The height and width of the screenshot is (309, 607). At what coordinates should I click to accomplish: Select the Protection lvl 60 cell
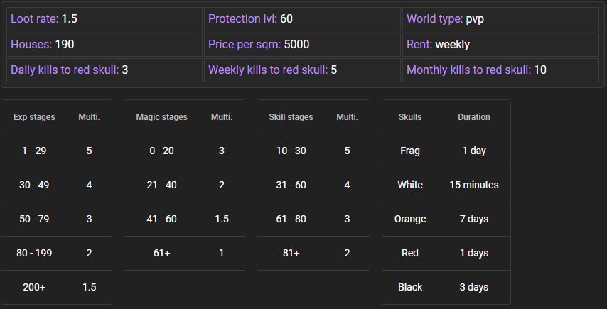pyautogui.click(x=302, y=18)
